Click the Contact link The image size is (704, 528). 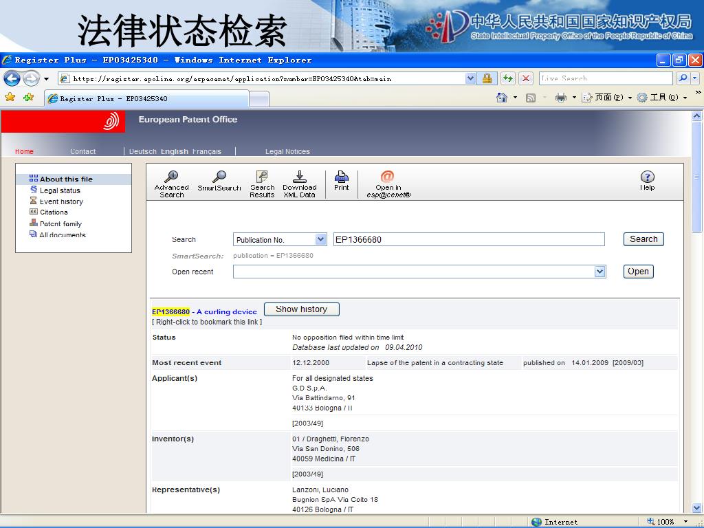[83, 151]
